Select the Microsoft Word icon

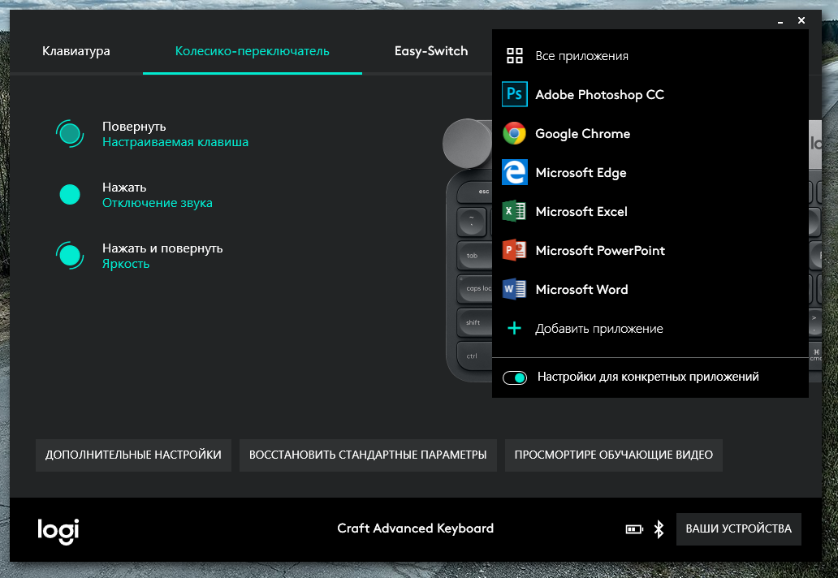(515, 289)
